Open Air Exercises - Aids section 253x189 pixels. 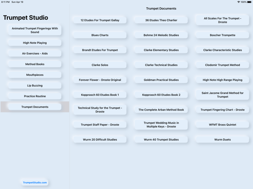[x=35, y=53]
